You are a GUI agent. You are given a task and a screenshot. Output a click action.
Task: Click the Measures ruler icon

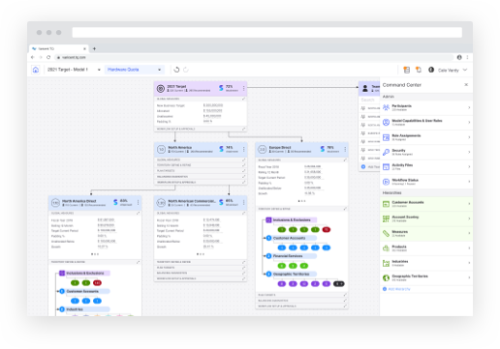pos(386,233)
